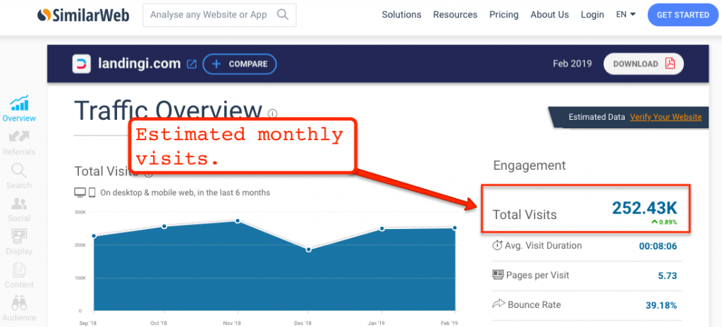722x327 pixels.
Task: Click the SimilarWeb logo
Action: (83, 16)
